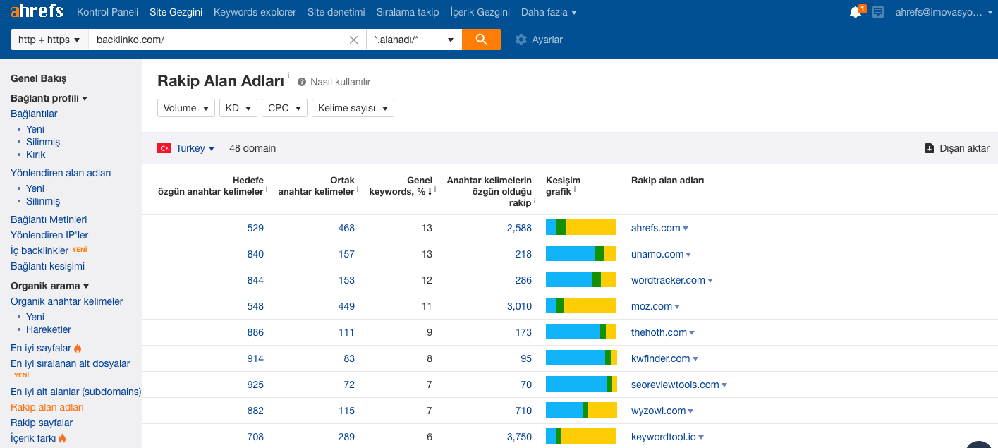Click the Nasıl kullanılır help icon
The height and width of the screenshot is (448, 998).
coord(302,82)
